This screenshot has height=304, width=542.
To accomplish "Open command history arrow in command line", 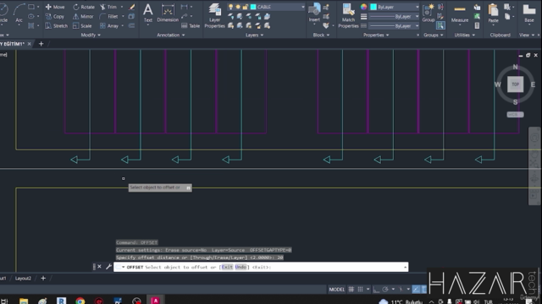I will [x=405, y=267].
